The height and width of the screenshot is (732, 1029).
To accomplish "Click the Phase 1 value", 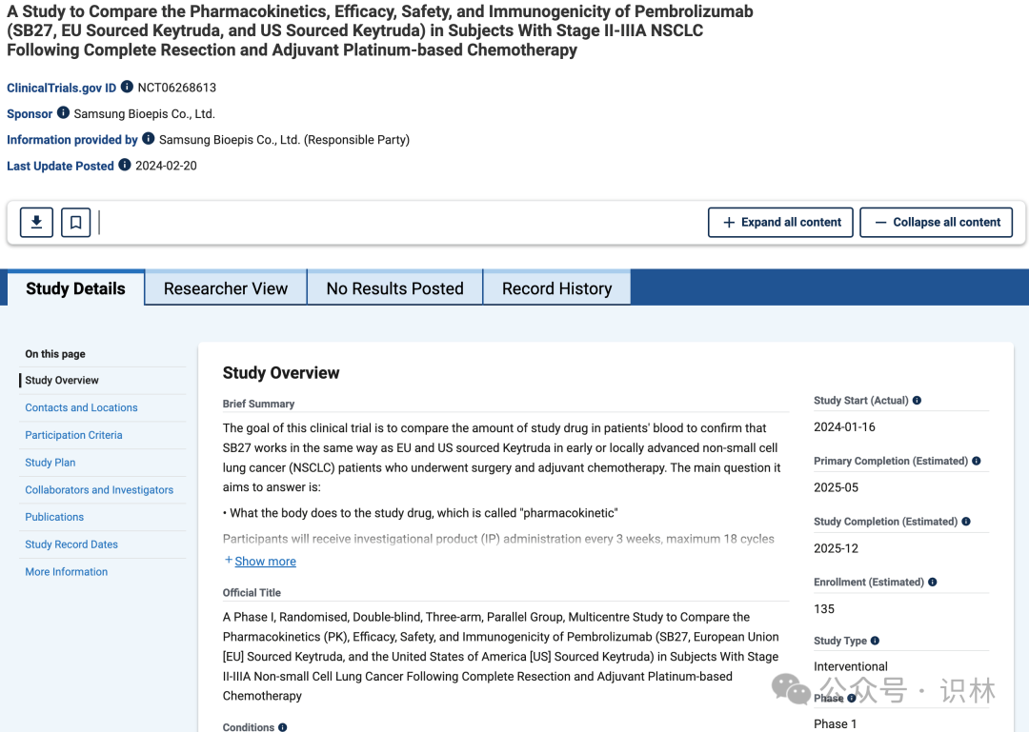I will click(836, 723).
